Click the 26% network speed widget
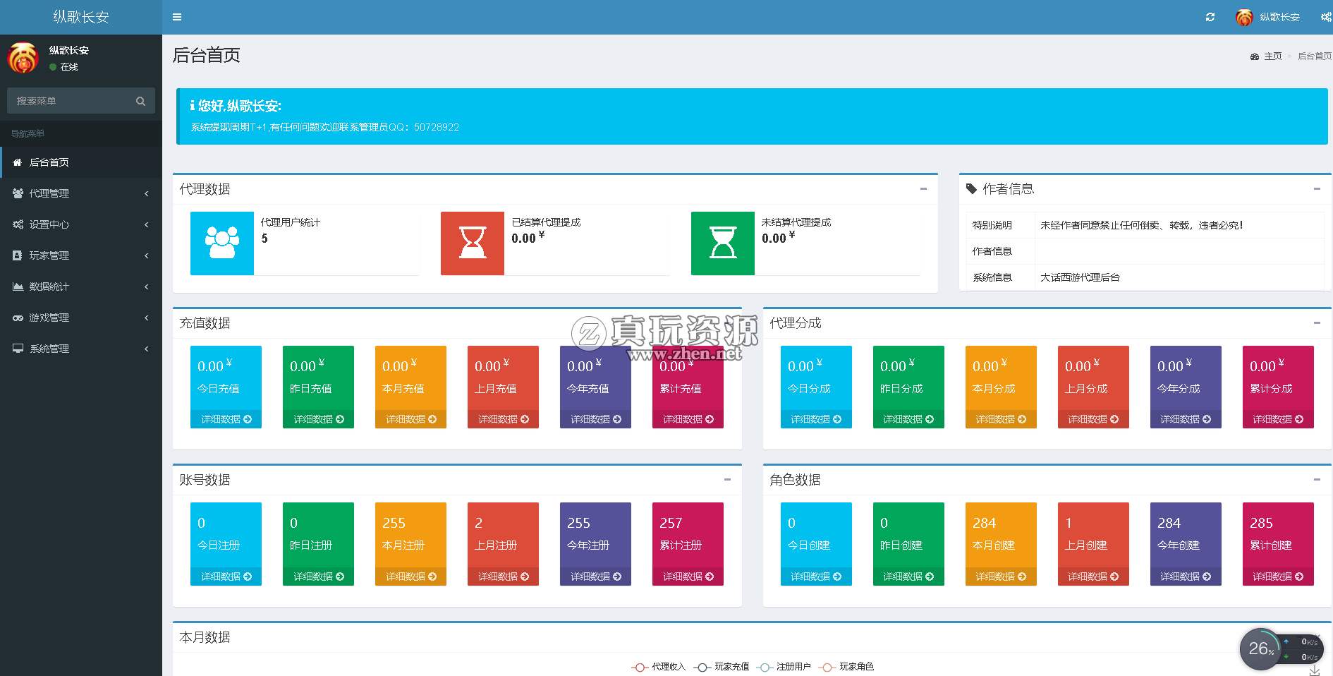This screenshot has height=676, width=1333. 1281,648
